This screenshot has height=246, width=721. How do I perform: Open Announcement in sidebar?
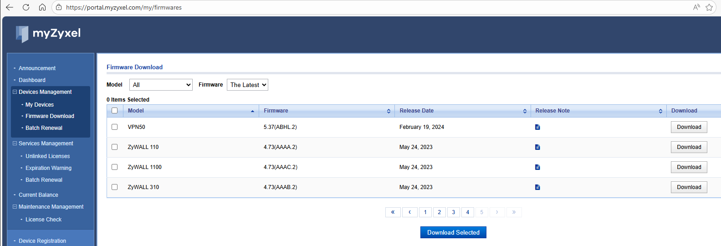(37, 68)
